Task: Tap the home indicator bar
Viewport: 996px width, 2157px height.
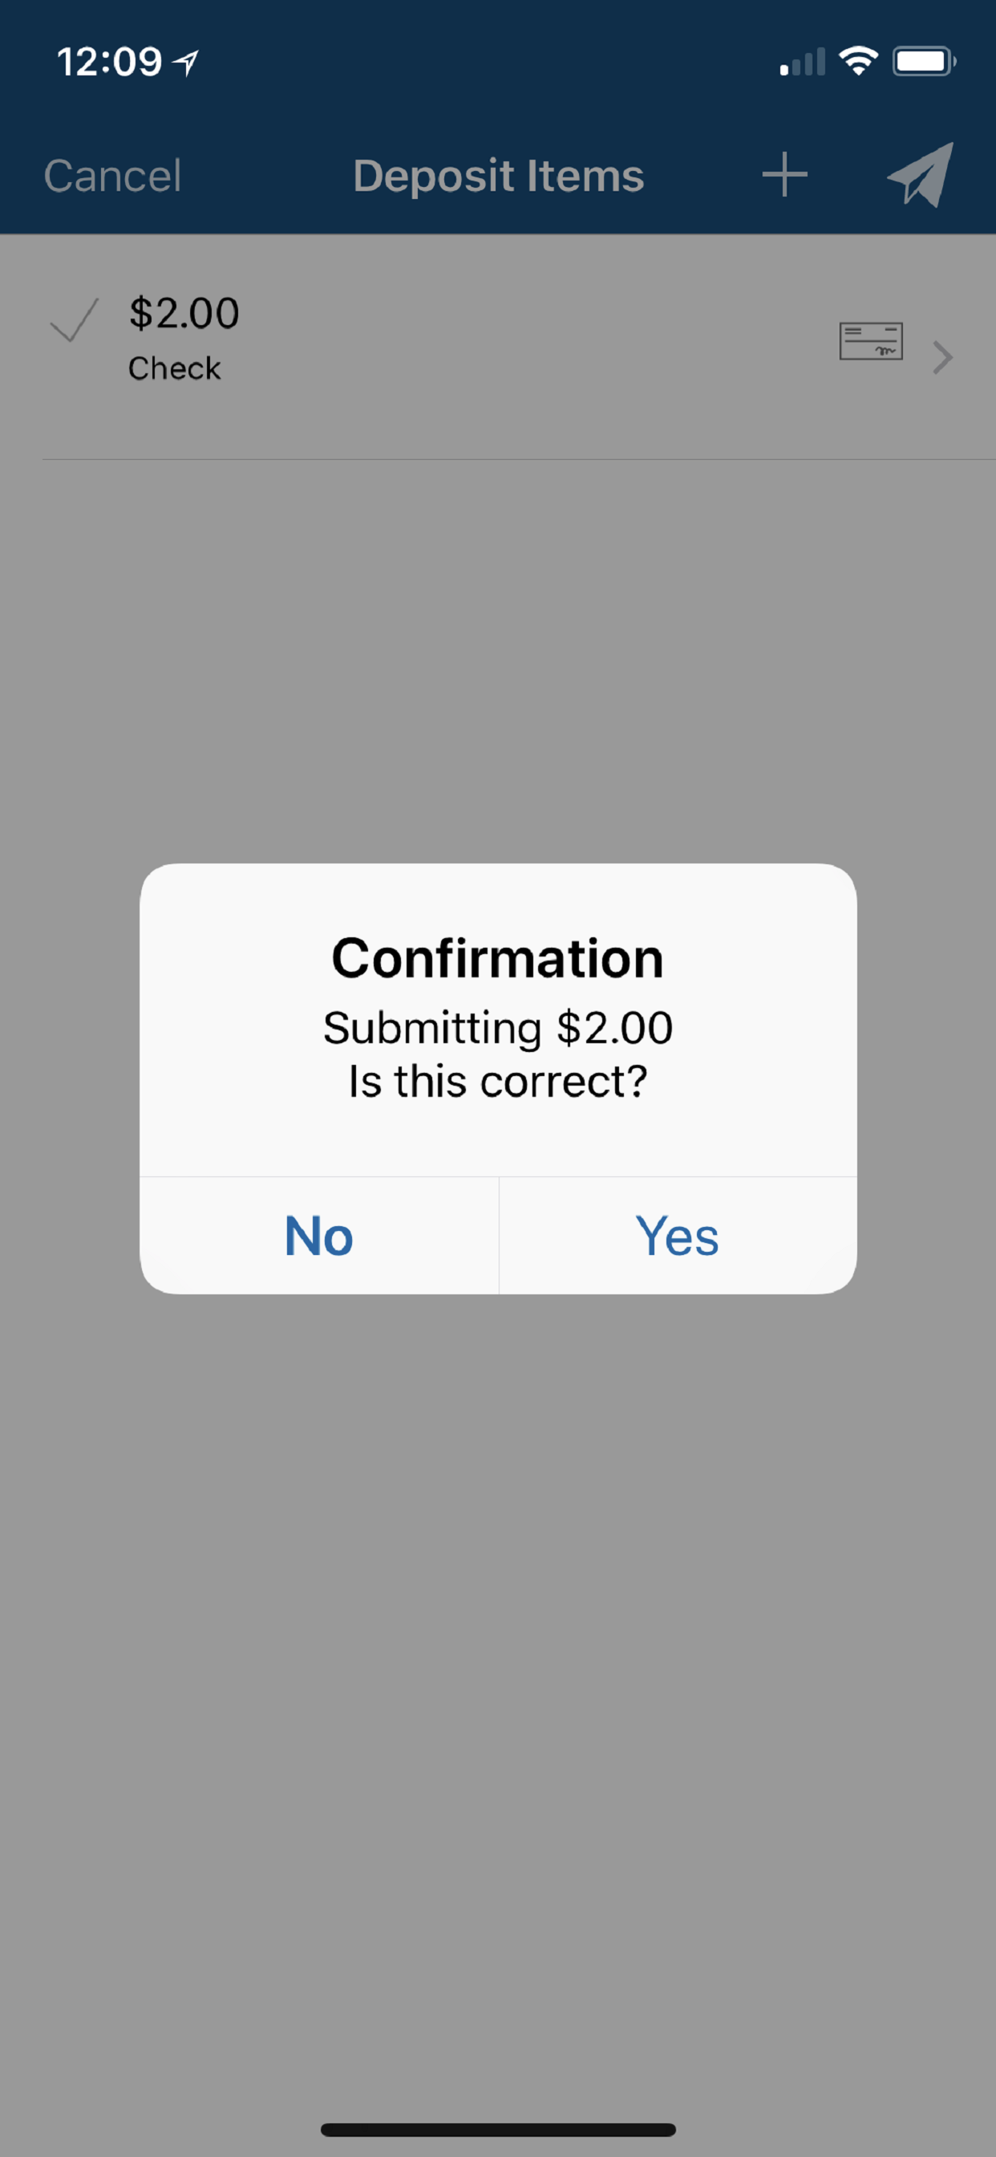Action: 498,2130
